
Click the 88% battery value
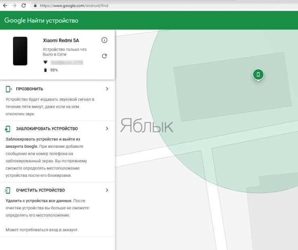54,70
